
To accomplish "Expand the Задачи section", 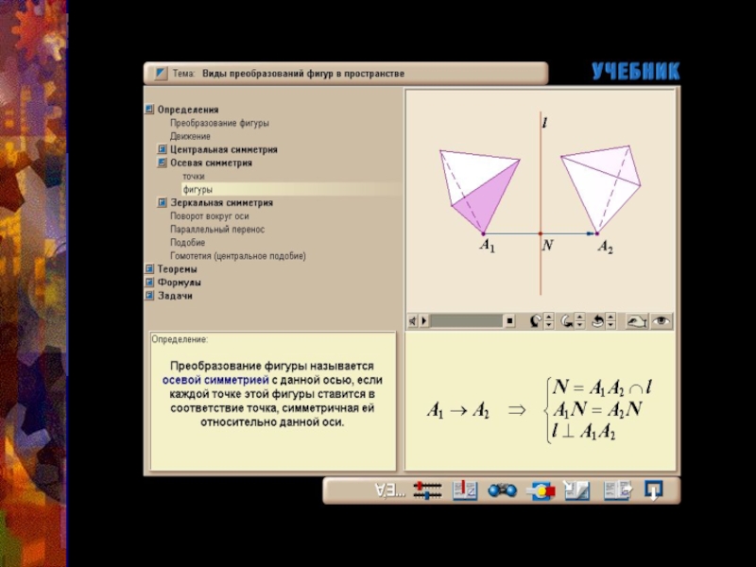I will tap(149, 295).
